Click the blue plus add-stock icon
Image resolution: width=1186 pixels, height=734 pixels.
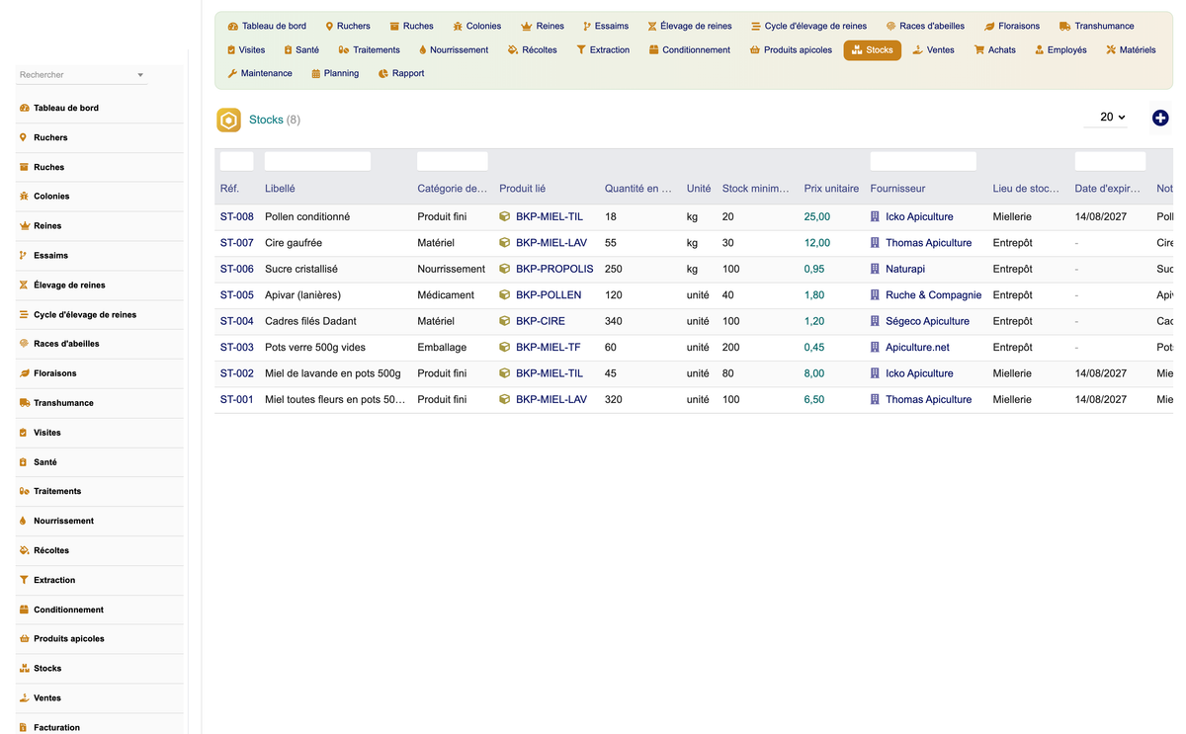coord(1160,118)
